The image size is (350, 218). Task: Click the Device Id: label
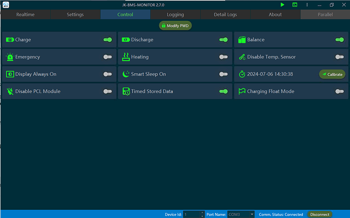pos(173,214)
